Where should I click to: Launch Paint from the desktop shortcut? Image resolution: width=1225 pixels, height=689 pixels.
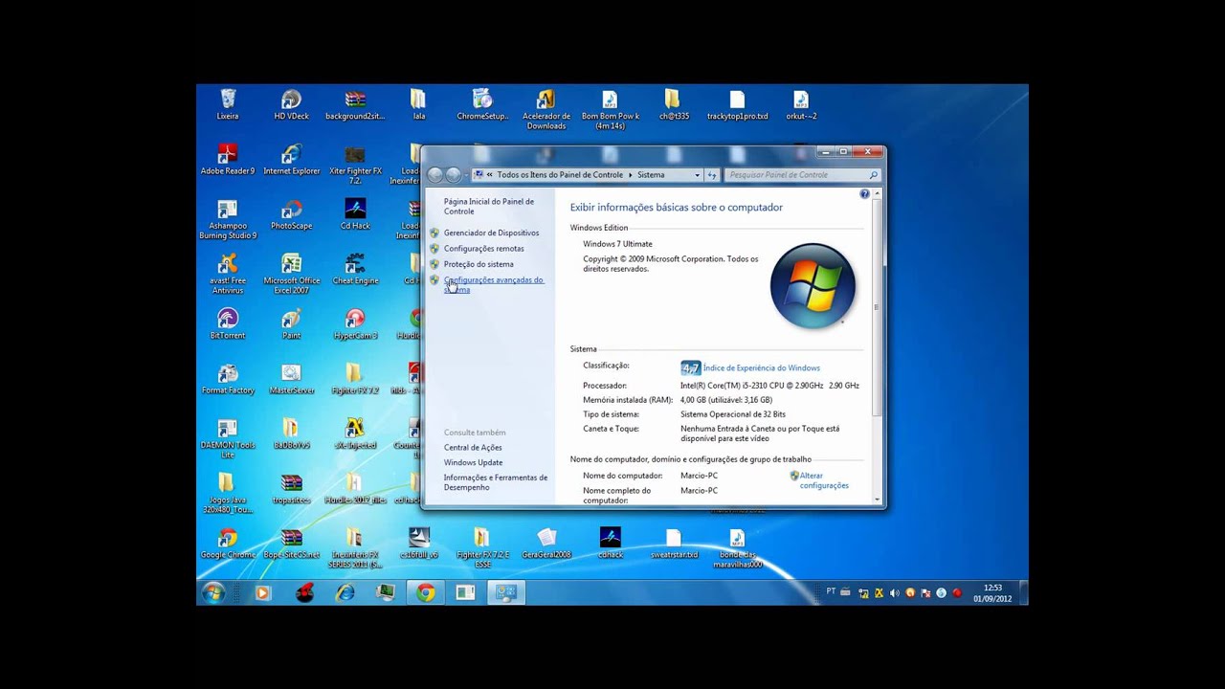pyautogui.click(x=292, y=324)
